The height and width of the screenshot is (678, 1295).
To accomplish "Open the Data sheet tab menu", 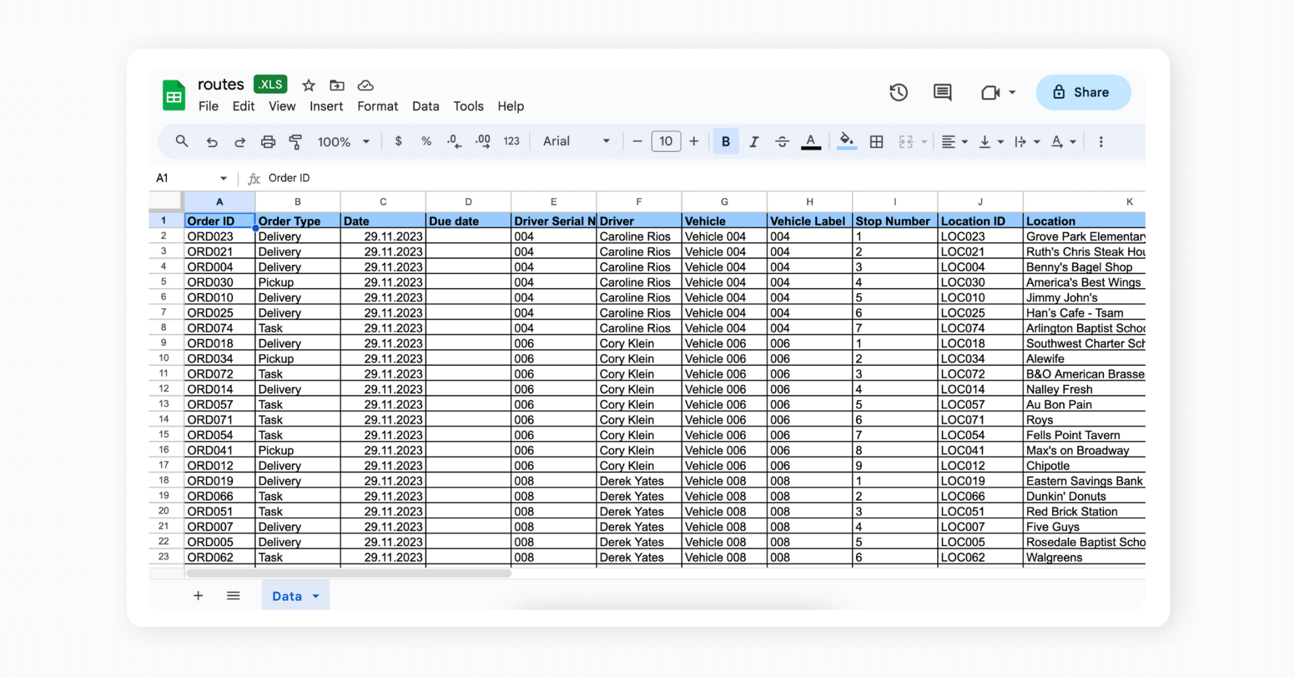I will (317, 595).
